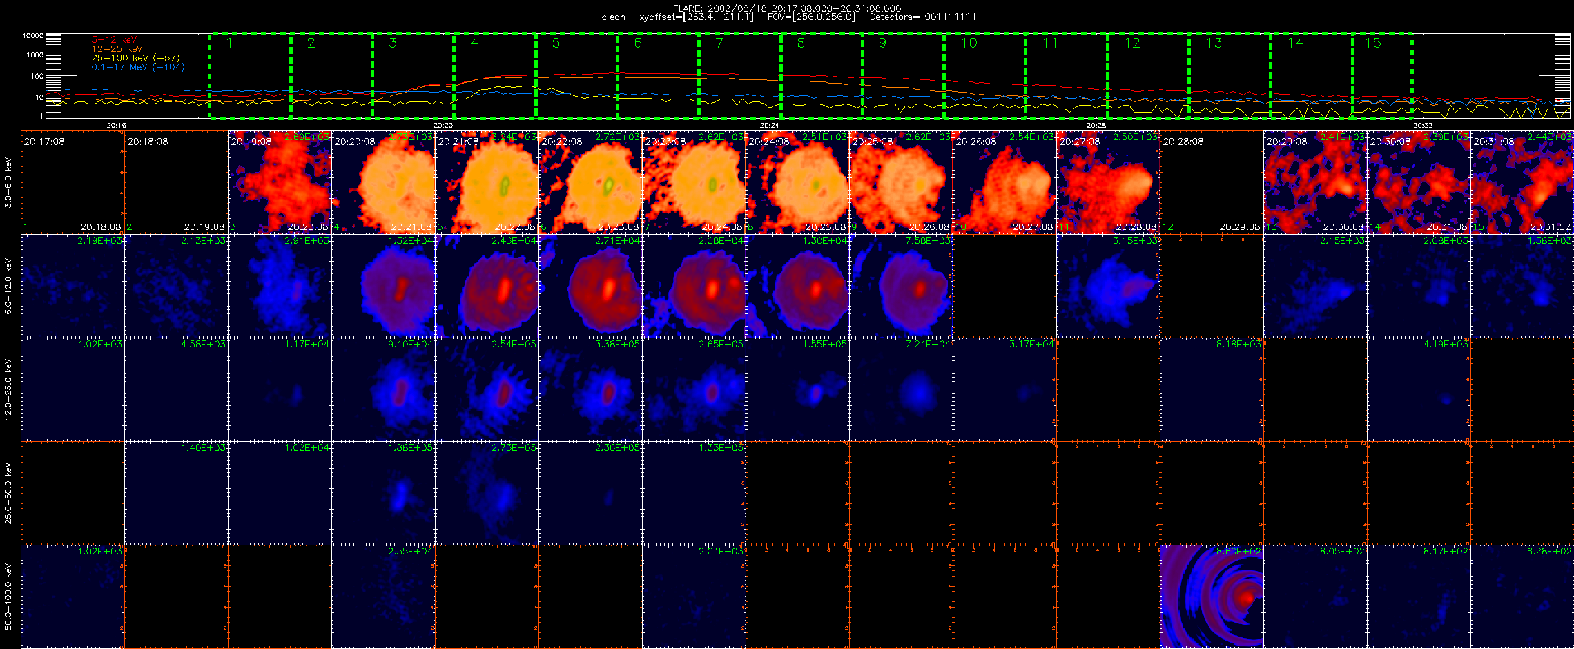Click the 20:31:52 end time in panel 15
This screenshot has width=1574, height=649.
1550,226
